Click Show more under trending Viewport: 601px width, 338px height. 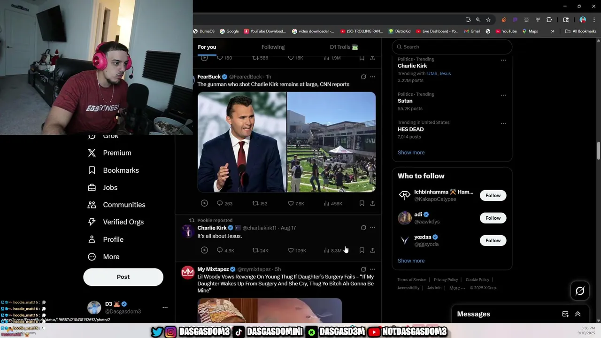(411, 153)
